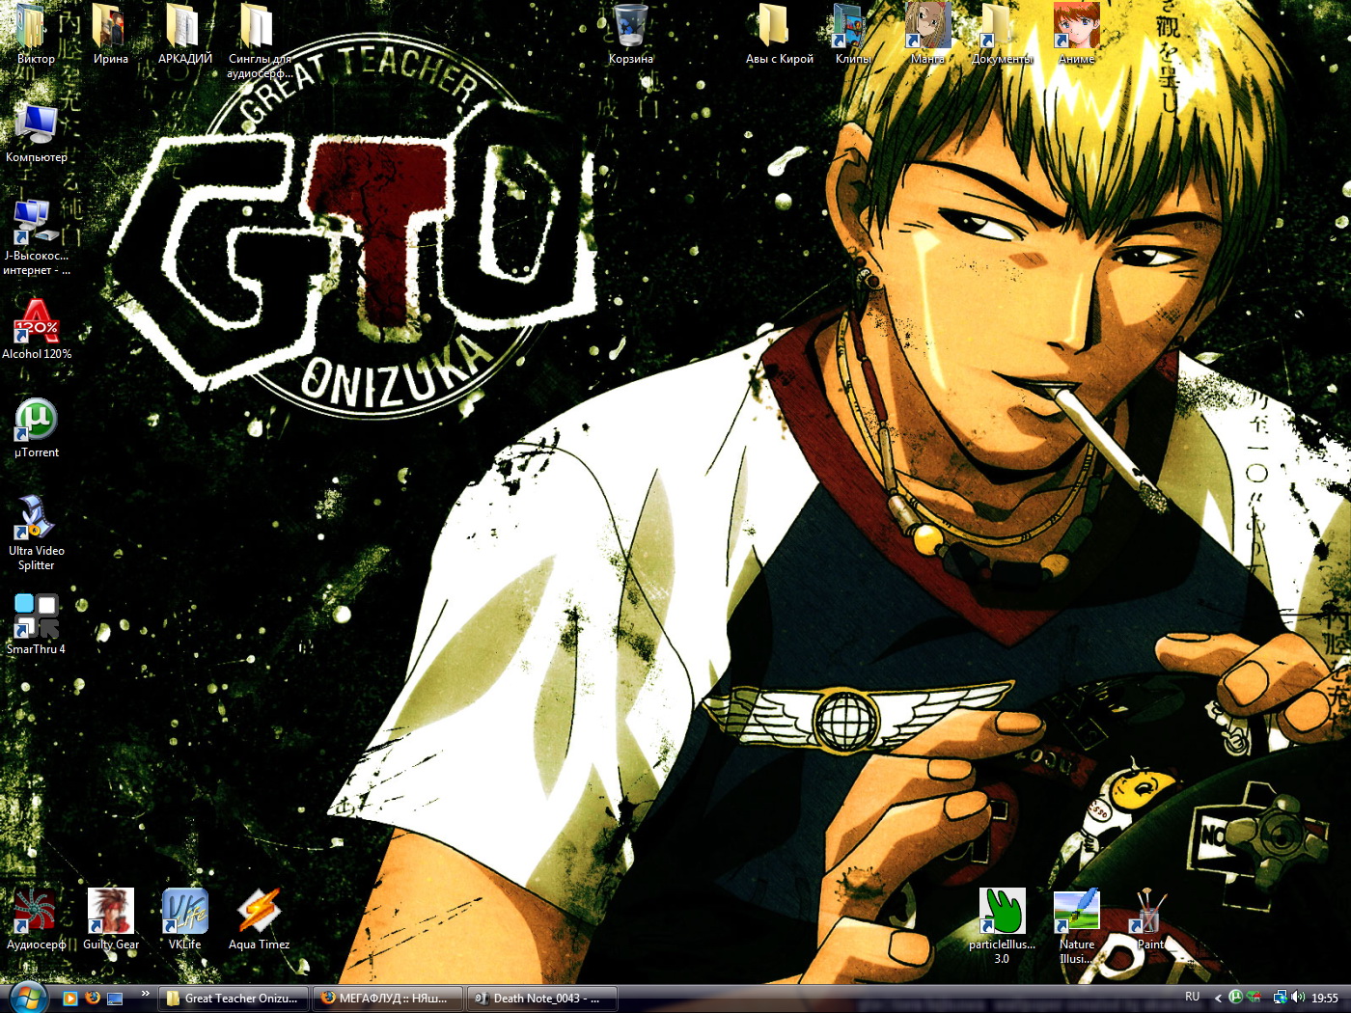Open the Виктор folder on the desktop

[x=35, y=34]
